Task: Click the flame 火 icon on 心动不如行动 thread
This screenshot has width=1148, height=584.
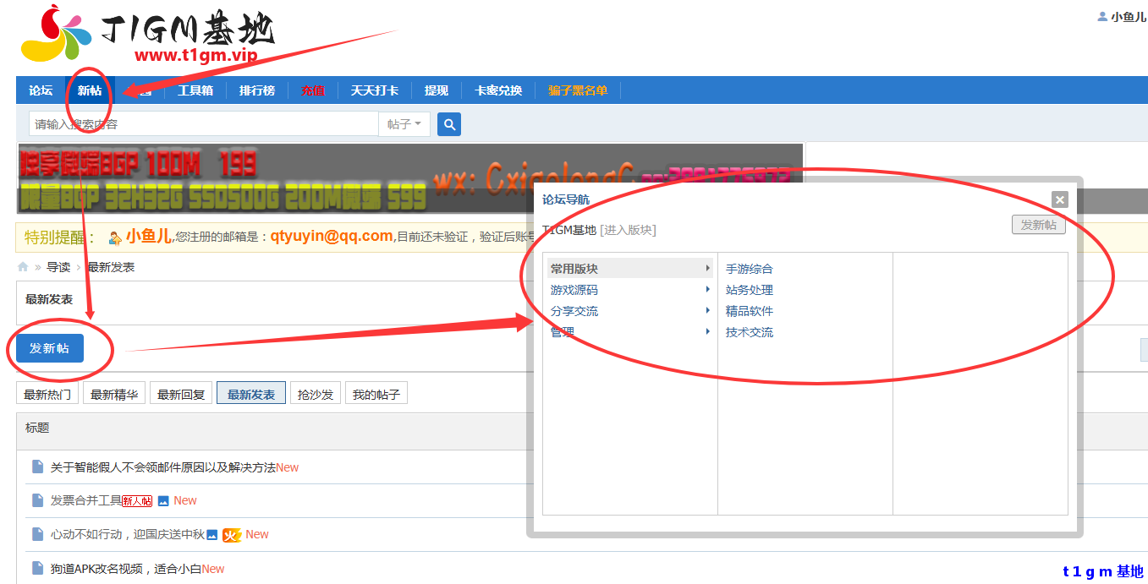Action: point(233,534)
